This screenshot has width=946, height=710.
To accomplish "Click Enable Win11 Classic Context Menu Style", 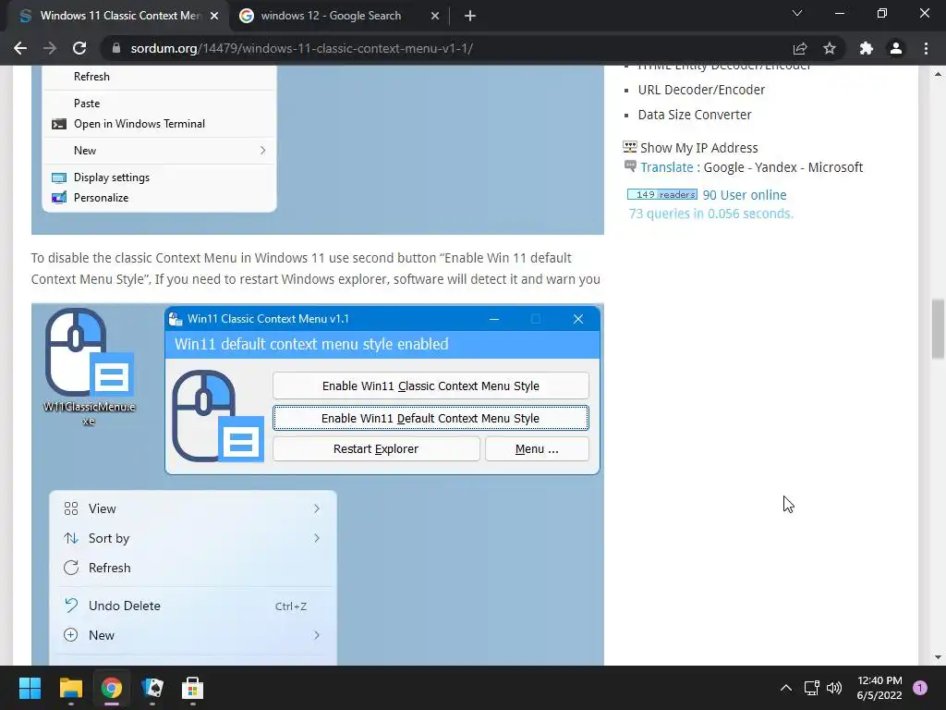I will point(431,386).
